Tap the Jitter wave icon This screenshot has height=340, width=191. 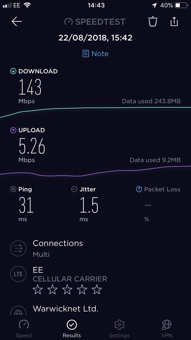coord(74,189)
